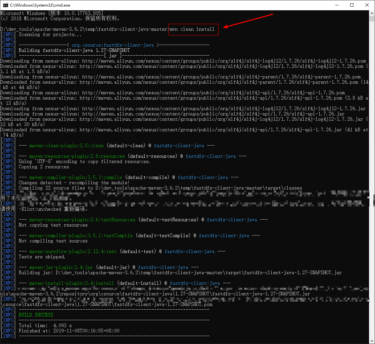This screenshot has width=375, height=344.
Task: Click 'Copying 2 resources' line
Action: click(x=44, y=167)
